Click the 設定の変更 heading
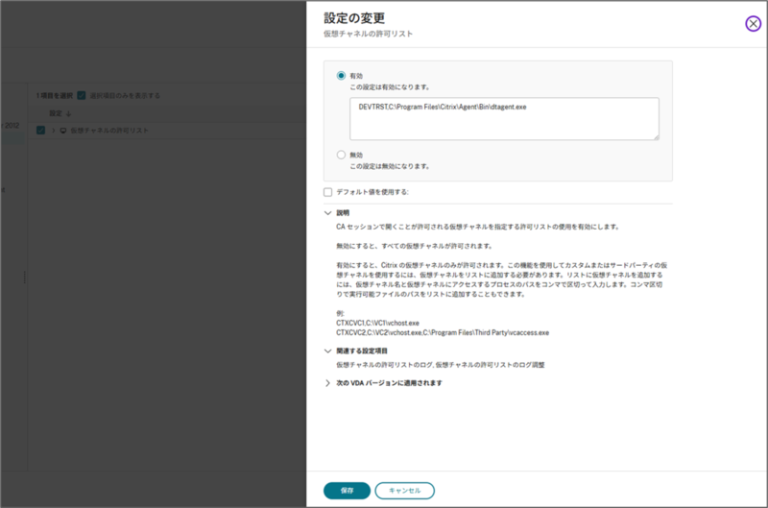This screenshot has width=768, height=508. [x=354, y=18]
